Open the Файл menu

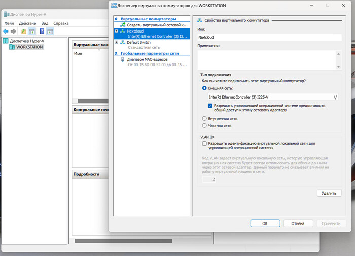point(9,23)
